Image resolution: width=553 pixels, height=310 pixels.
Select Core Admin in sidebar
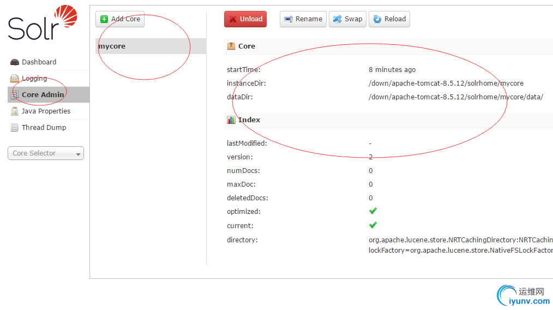pos(49,94)
